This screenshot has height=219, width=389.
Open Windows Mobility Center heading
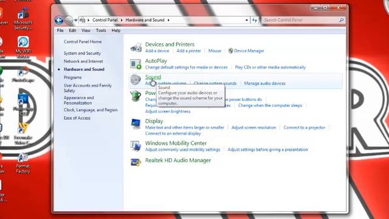click(x=176, y=143)
